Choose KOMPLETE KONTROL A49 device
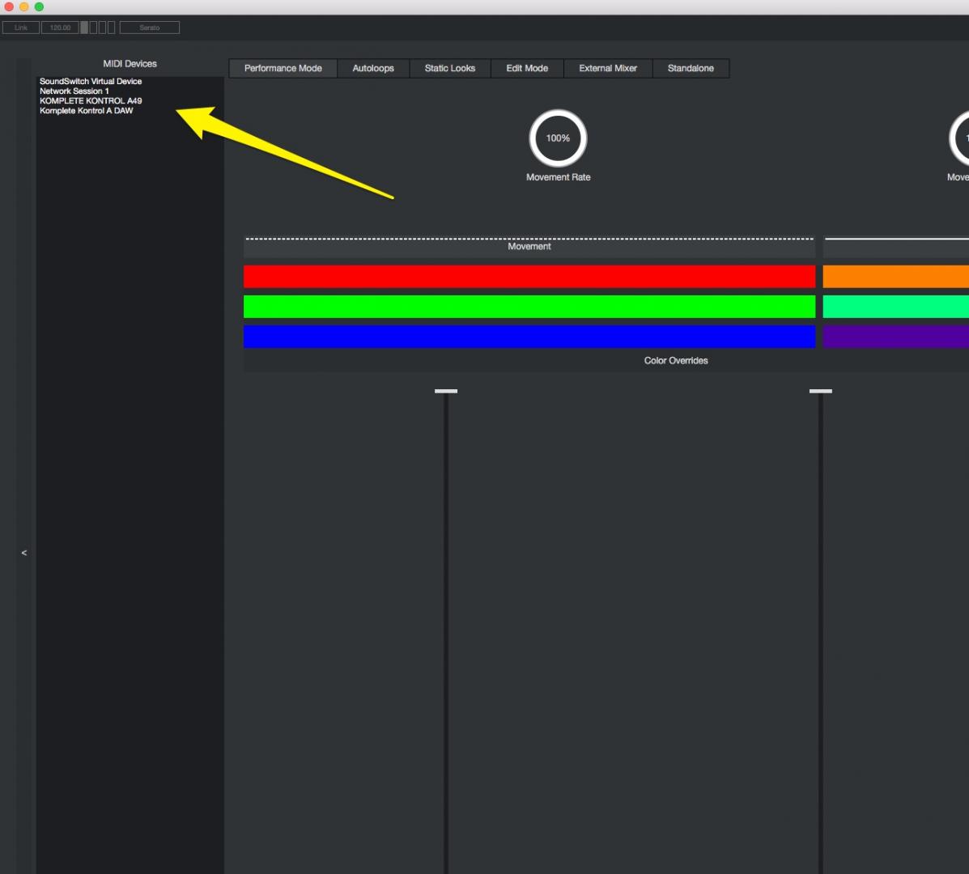The width and height of the screenshot is (969, 874). 91,101
